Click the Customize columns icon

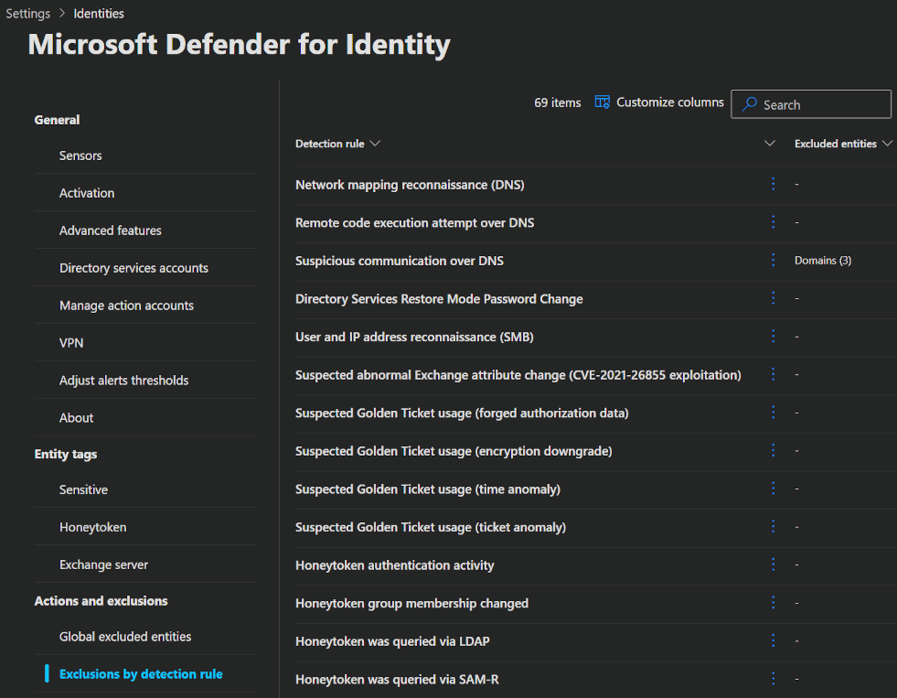click(x=602, y=102)
